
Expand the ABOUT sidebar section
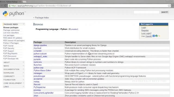[x=14, y=62]
